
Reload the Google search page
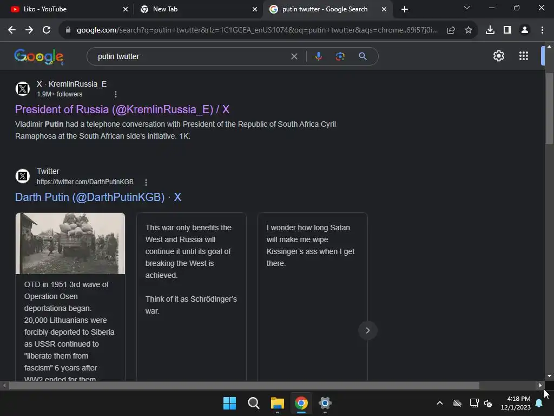(47, 30)
